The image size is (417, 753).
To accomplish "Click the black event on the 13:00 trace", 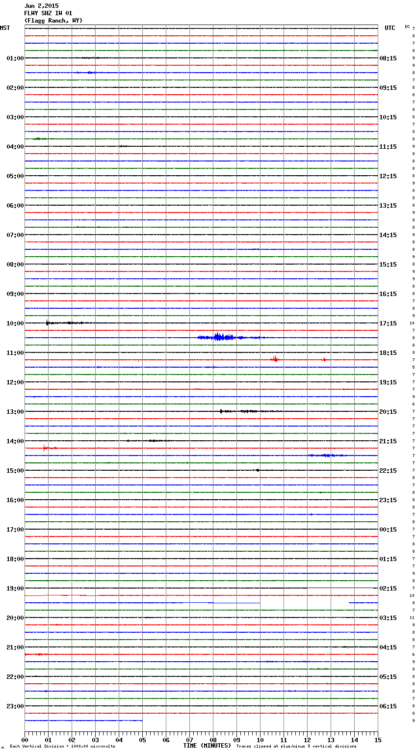I will pyautogui.click(x=222, y=411).
